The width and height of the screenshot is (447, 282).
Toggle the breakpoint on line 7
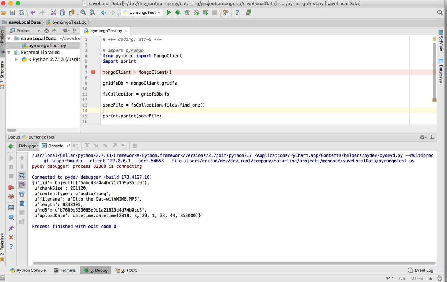tap(93, 72)
